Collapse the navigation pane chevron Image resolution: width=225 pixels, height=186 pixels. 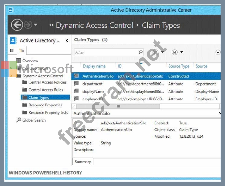click(67, 40)
